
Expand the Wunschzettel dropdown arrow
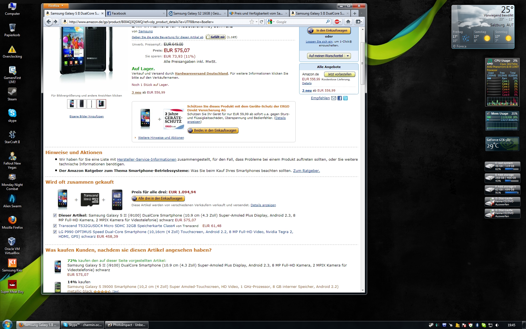pos(348,56)
